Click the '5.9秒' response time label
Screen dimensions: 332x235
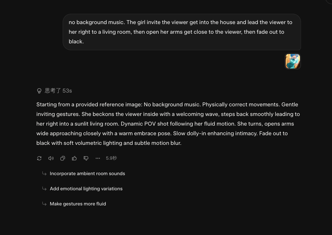coord(111,158)
